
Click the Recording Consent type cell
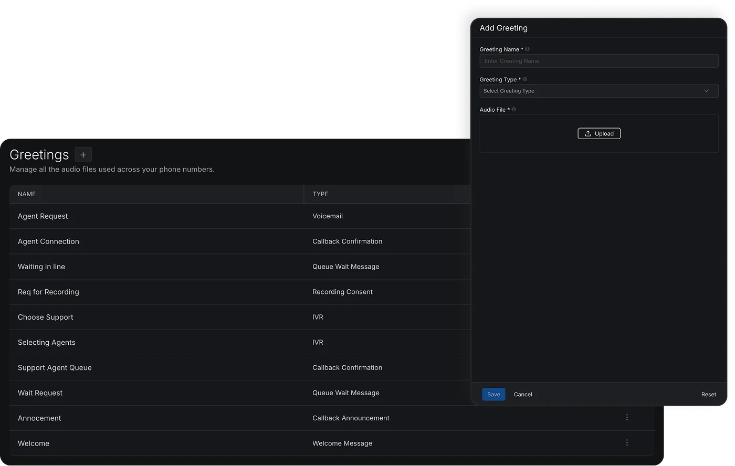342,292
